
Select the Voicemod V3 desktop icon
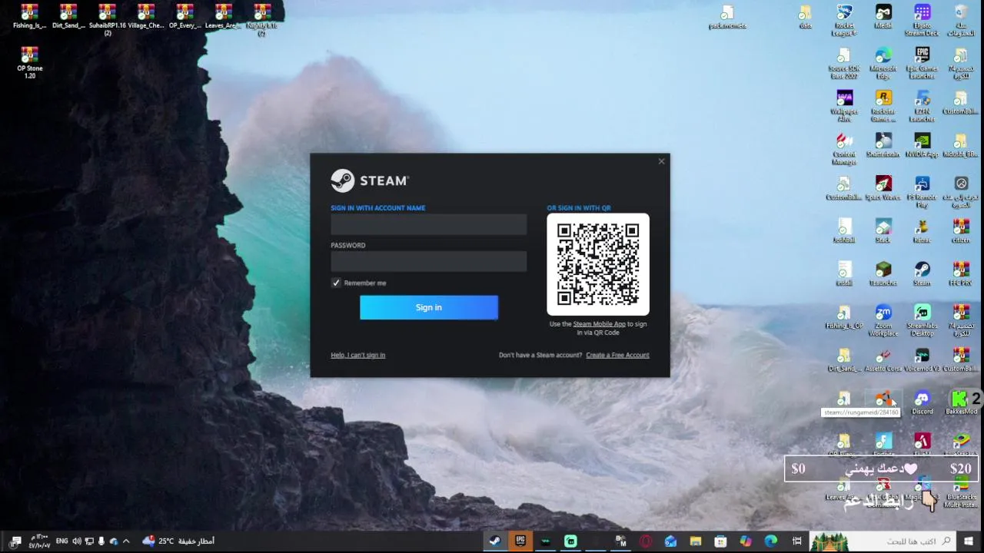[x=922, y=361]
